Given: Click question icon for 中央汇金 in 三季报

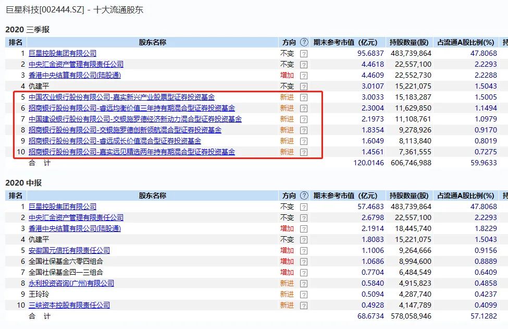Looking at the screenshot, I should [304, 65].
